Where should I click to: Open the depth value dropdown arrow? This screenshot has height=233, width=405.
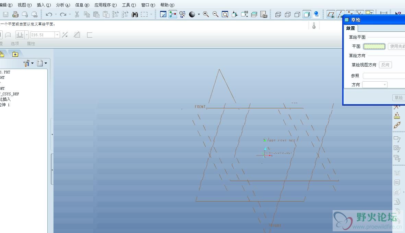point(57,35)
